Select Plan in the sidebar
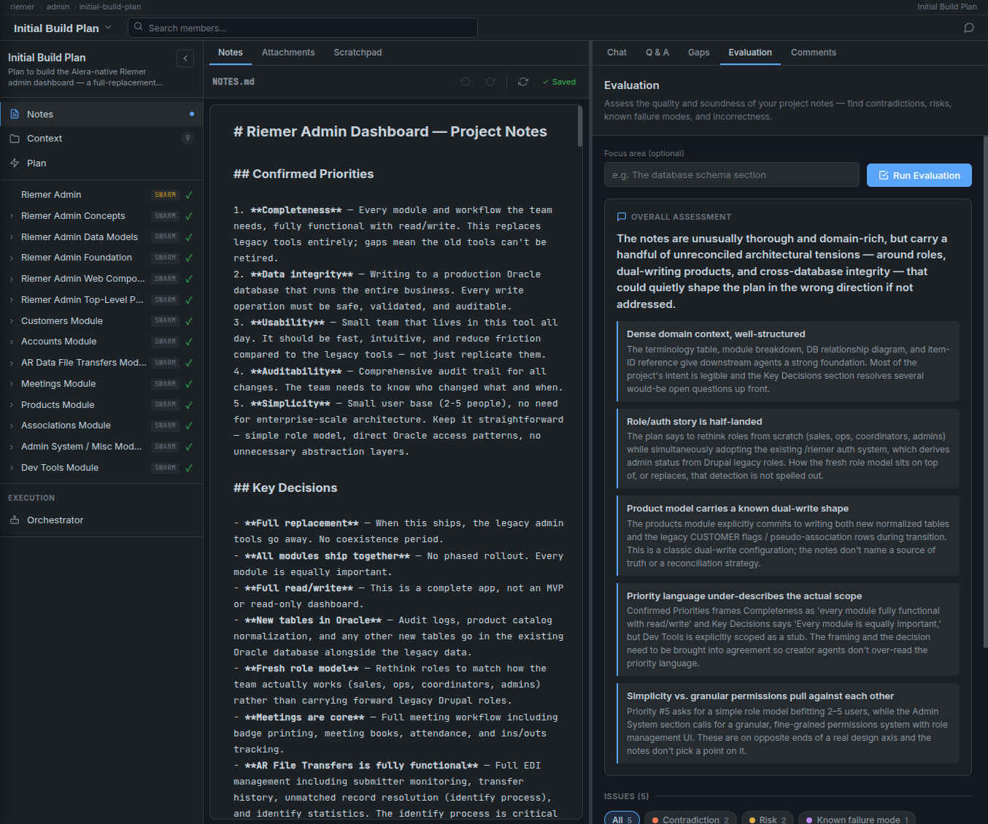The width and height of the screenshot is (988, 824). click(x=101, y=163)
